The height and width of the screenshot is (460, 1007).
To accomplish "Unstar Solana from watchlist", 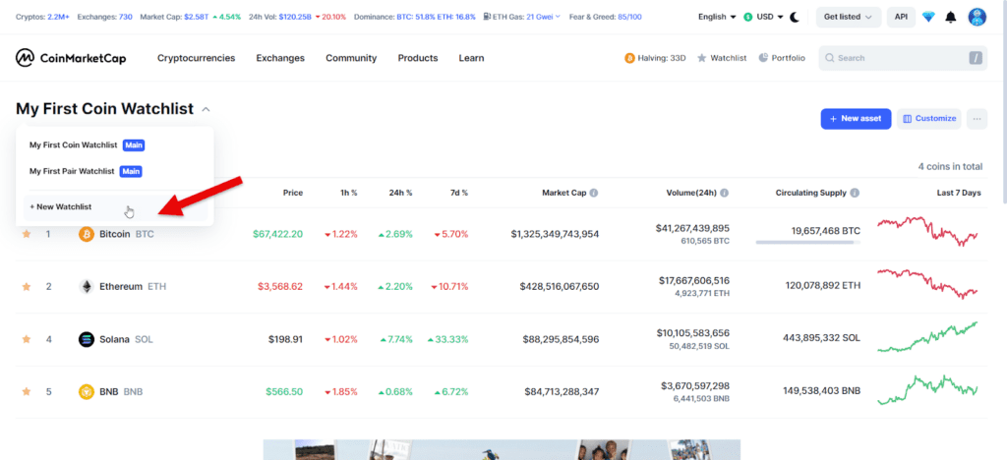I will point(27,339).
